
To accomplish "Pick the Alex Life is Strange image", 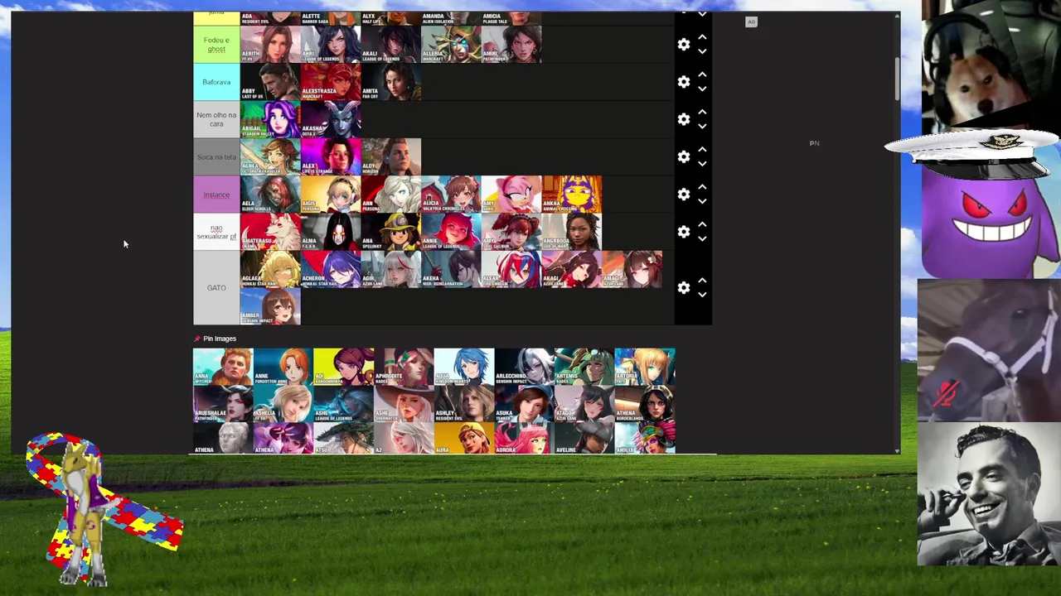I will pos(331,156).
